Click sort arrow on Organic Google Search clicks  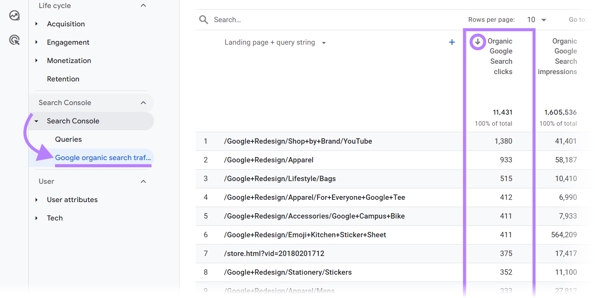(478, 42)
